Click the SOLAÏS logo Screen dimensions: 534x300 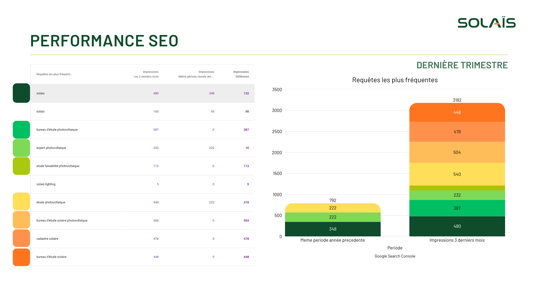pos(486,23)
